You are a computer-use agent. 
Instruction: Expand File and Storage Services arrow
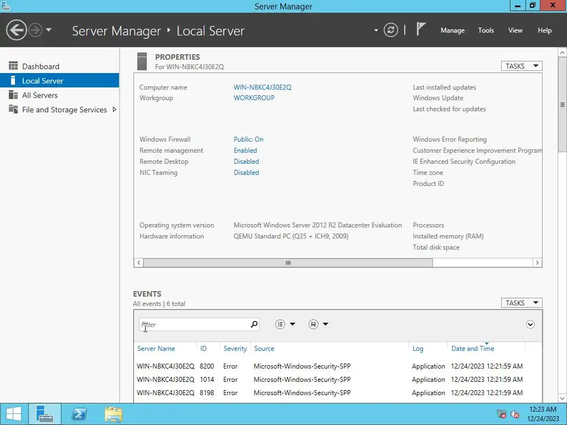[x=114, y=110]
